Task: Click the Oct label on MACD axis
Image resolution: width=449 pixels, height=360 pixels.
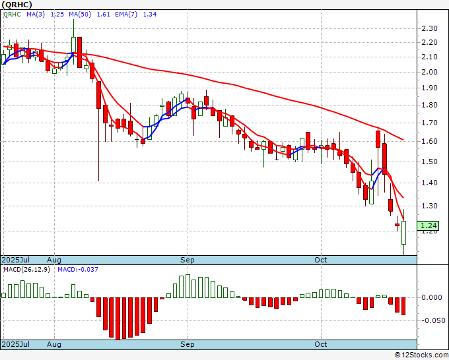Action: (x=321, y=344)
